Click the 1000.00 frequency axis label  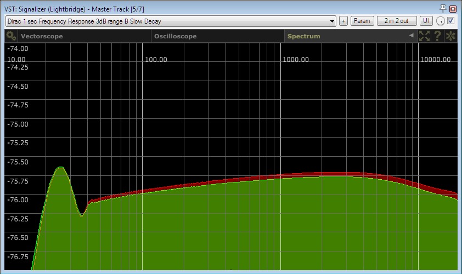click(x=296, y=59)
